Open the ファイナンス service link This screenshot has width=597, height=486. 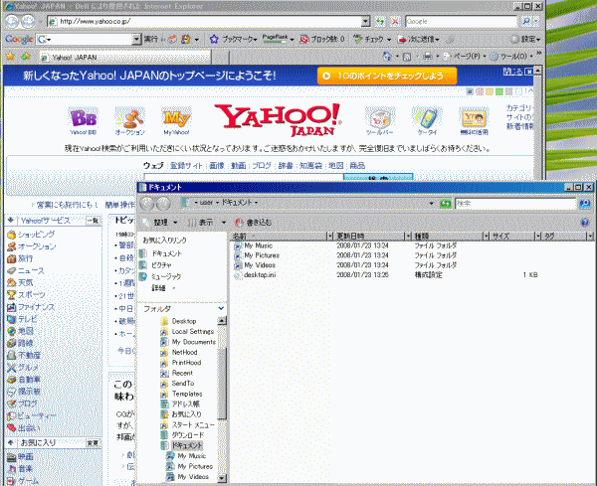36,307
